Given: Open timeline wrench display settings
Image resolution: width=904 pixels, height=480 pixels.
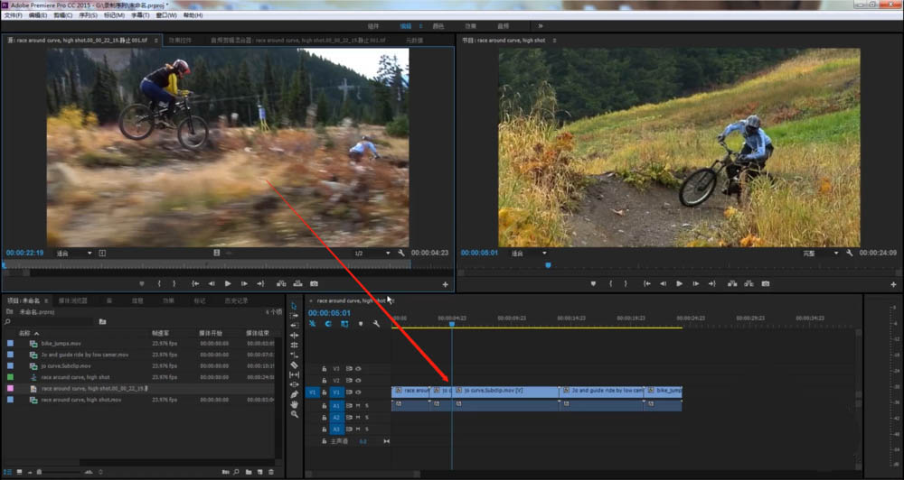Looking at the screenshot, I should click(x=376, y=323).
